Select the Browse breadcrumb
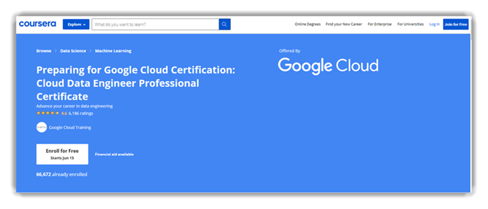The height and width of the screenshot is (209, 488). [x=44, y=51]
